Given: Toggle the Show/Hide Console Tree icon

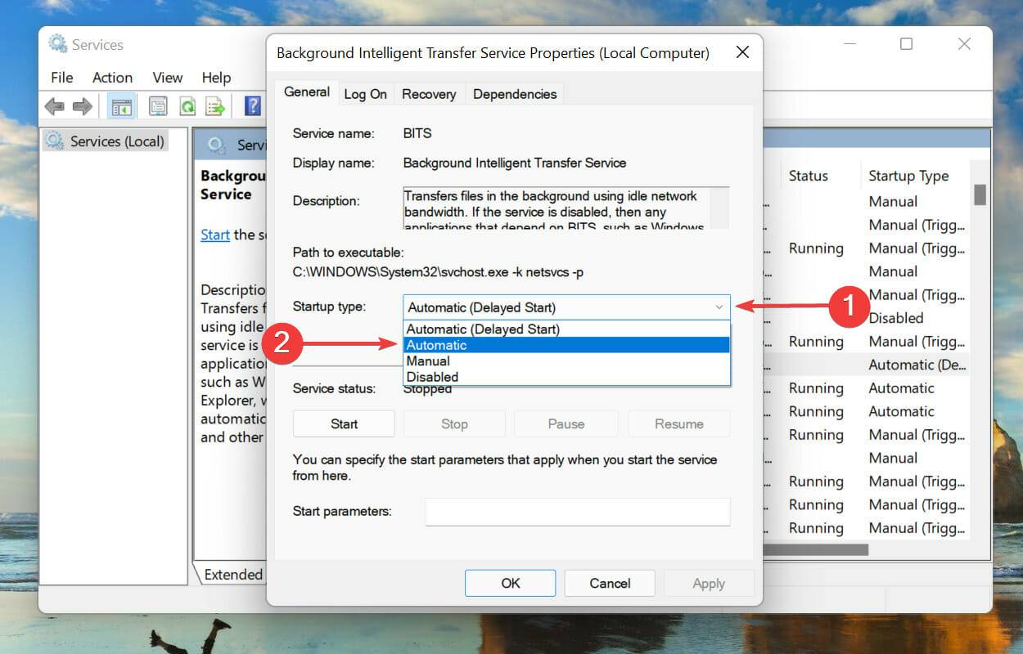Looking at the screenshot, I should (120, 106).
